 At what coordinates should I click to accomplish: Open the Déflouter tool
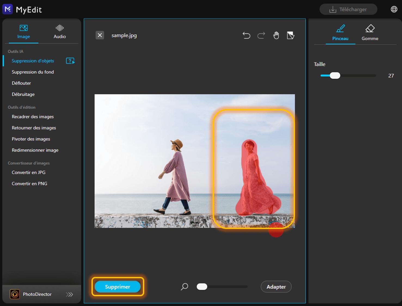coord(21,83)
